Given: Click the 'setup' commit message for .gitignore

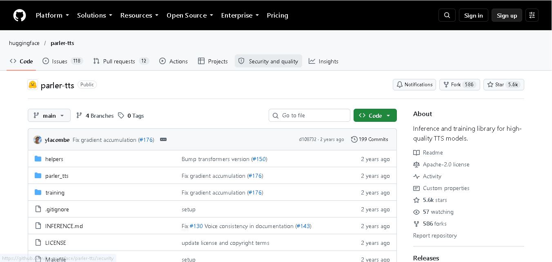Looking at the screenshot, I should click(189, 209).
